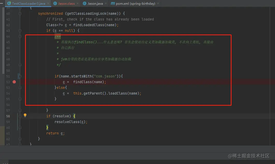Screen dimensions: 275x164
Task: Click the fold end marker on line 57
Action: (20, 110)
